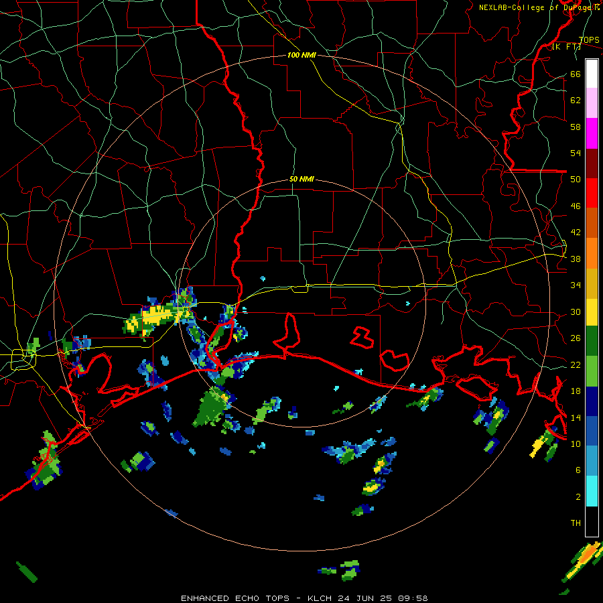
Task: Click the '100 NMI' range ring label
Action: [x=301, y=55]
